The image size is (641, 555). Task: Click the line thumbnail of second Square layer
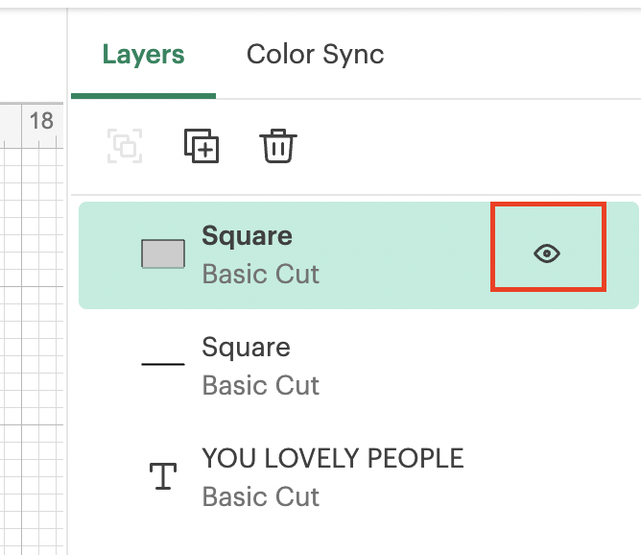click(x=163, y=365)
